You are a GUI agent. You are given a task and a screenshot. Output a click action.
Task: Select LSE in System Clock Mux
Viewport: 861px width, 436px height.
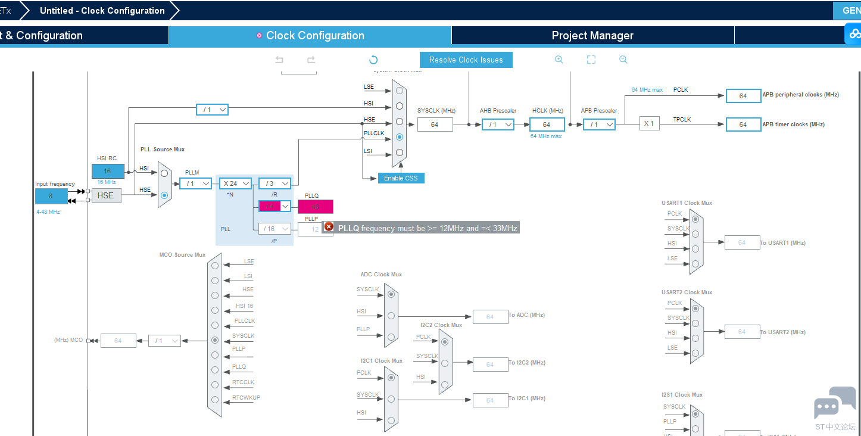pos(400,91)
